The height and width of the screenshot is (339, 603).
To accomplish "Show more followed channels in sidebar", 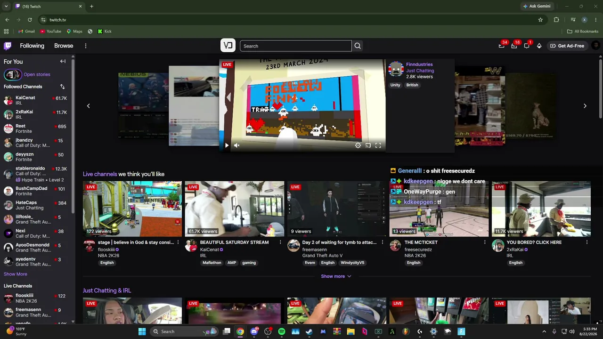I will click(x=16, y=274).
